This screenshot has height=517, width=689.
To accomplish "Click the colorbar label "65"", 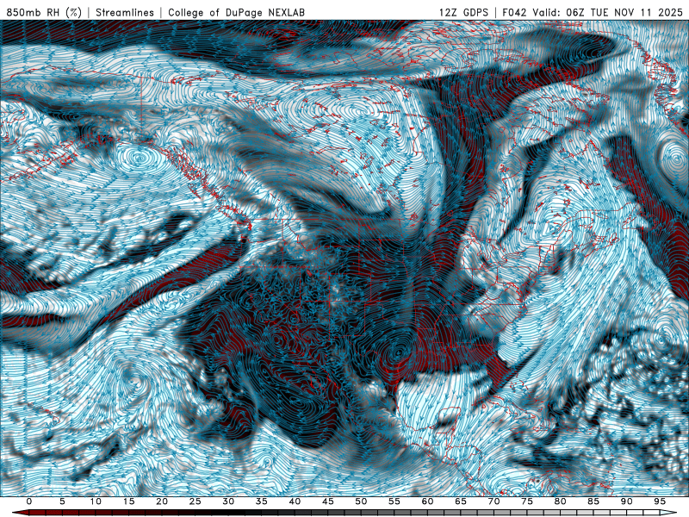I will 461,501.
